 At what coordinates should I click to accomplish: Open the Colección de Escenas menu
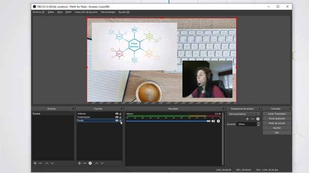86,12
